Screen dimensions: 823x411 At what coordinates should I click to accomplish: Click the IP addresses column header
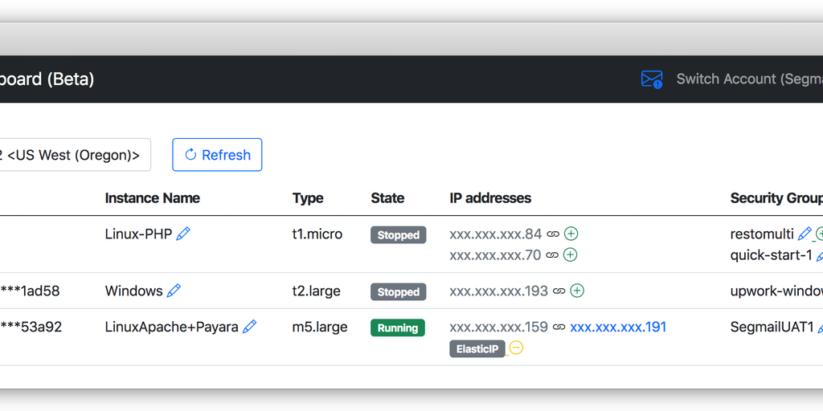pos(490,198)
